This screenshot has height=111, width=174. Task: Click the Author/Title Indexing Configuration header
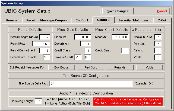(86, 93)
